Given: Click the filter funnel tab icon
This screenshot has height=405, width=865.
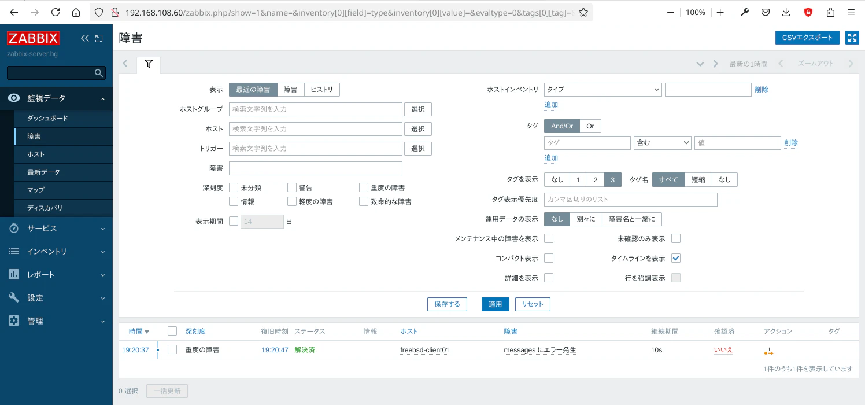Looking at the screenshot, I should [x=149, y=64].
